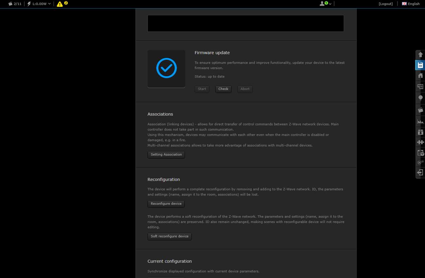Click the Reconfigure device button
Viewport: 425px width, 278px height.
click(x=166, y=204)
